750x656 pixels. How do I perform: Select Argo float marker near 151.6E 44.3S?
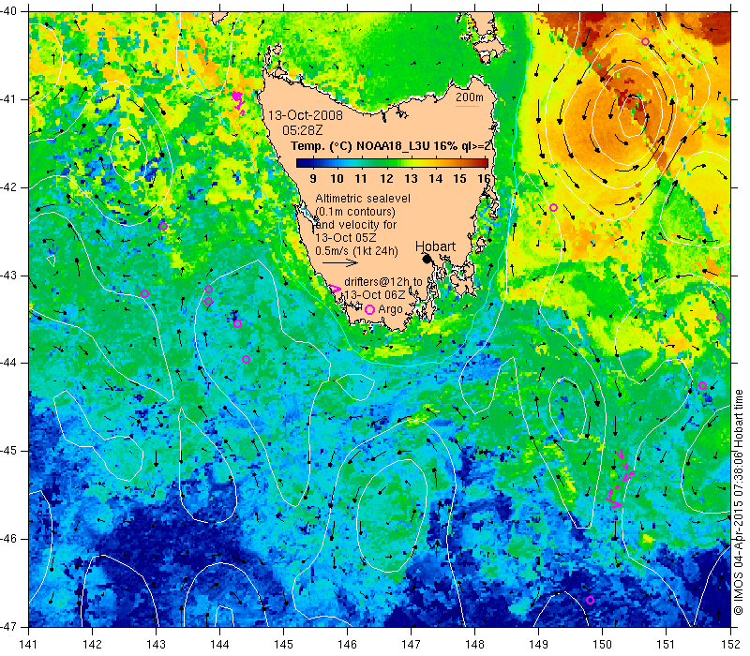coord(702,386)
